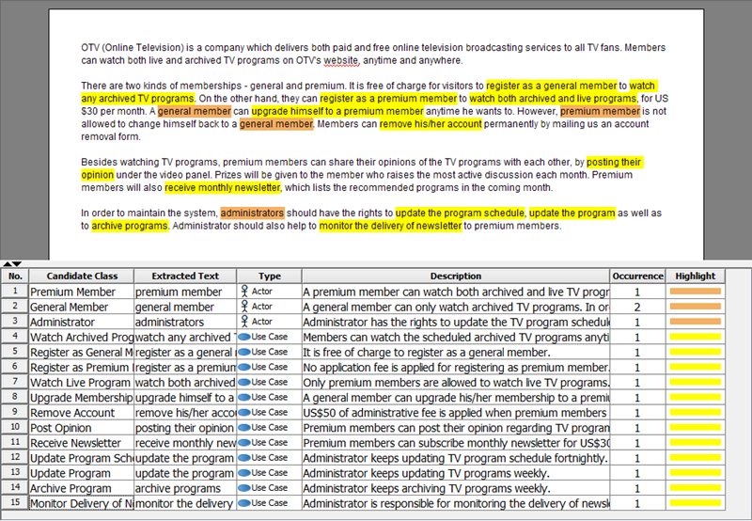Select the yellow highlight swatch for Receive Newsletter
Viewport: 752px width, 521px height.
[x=695, y=443]
